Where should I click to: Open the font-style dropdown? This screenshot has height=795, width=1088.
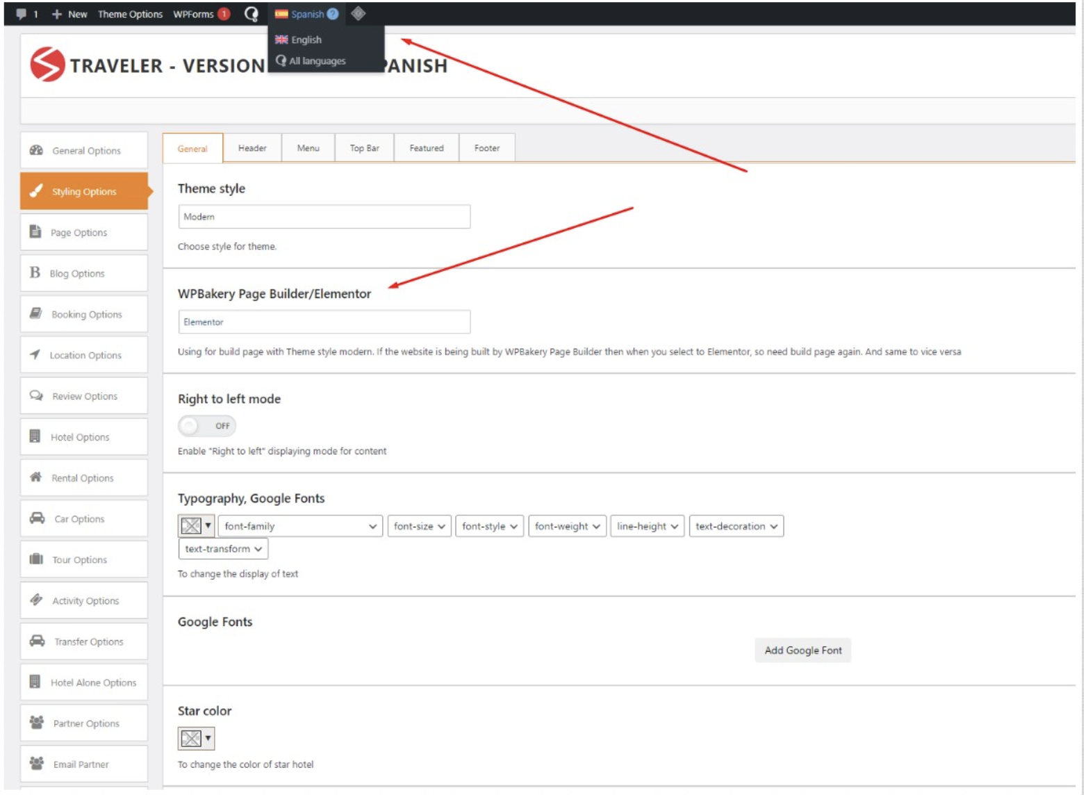490,526
